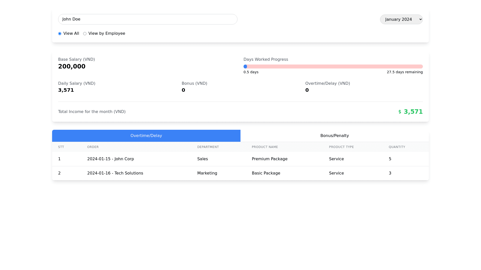
Task: Switch to the Overtime/Delay tab
Action: (x=146, y=136)
